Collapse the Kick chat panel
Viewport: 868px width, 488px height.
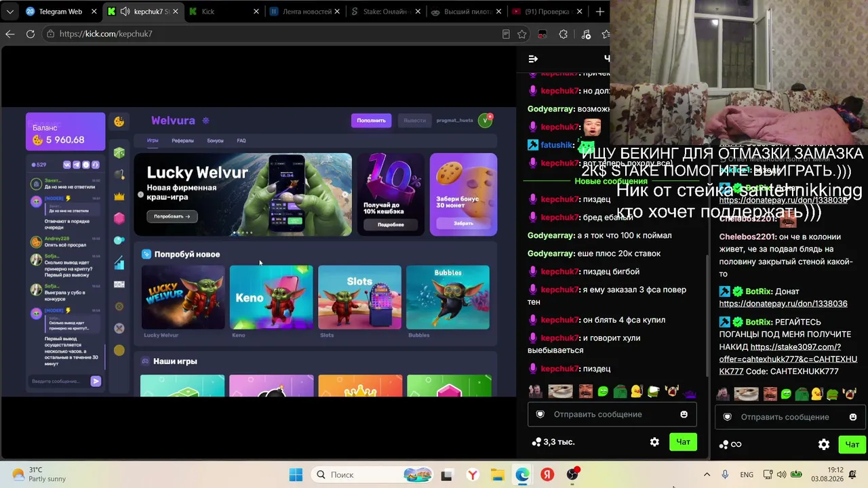pos(533,59)
